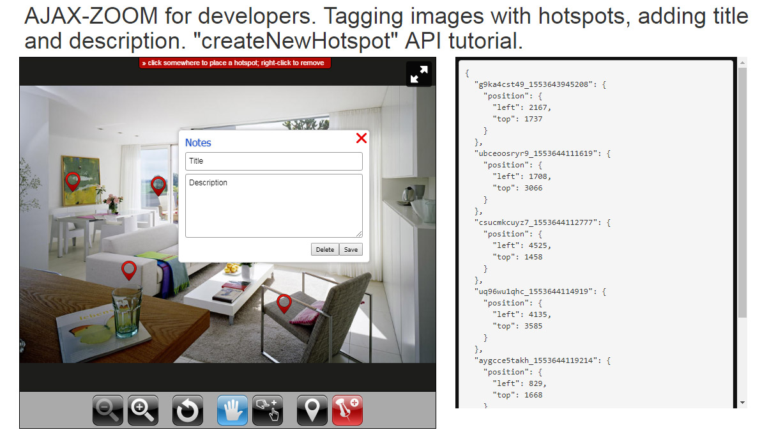Click the AJAX-ZOOM for developers page heading
The width and height of the screenshot is (769, 432).
coord(386,29)
